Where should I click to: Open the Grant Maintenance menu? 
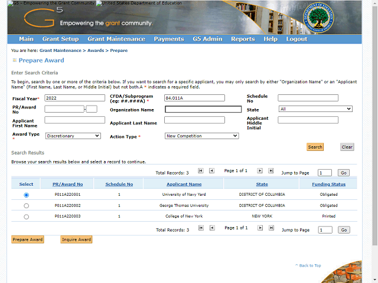click(x=116, y=39)
